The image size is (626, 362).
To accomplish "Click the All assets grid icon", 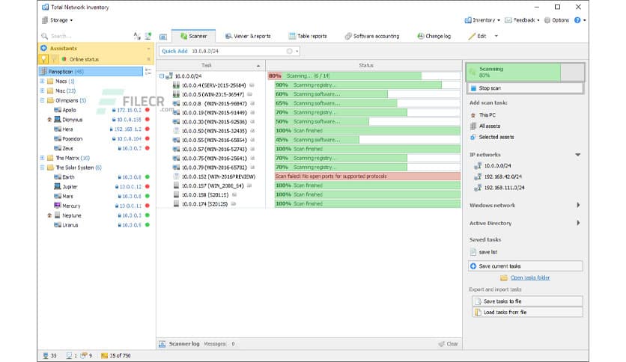I will [473, 126].
